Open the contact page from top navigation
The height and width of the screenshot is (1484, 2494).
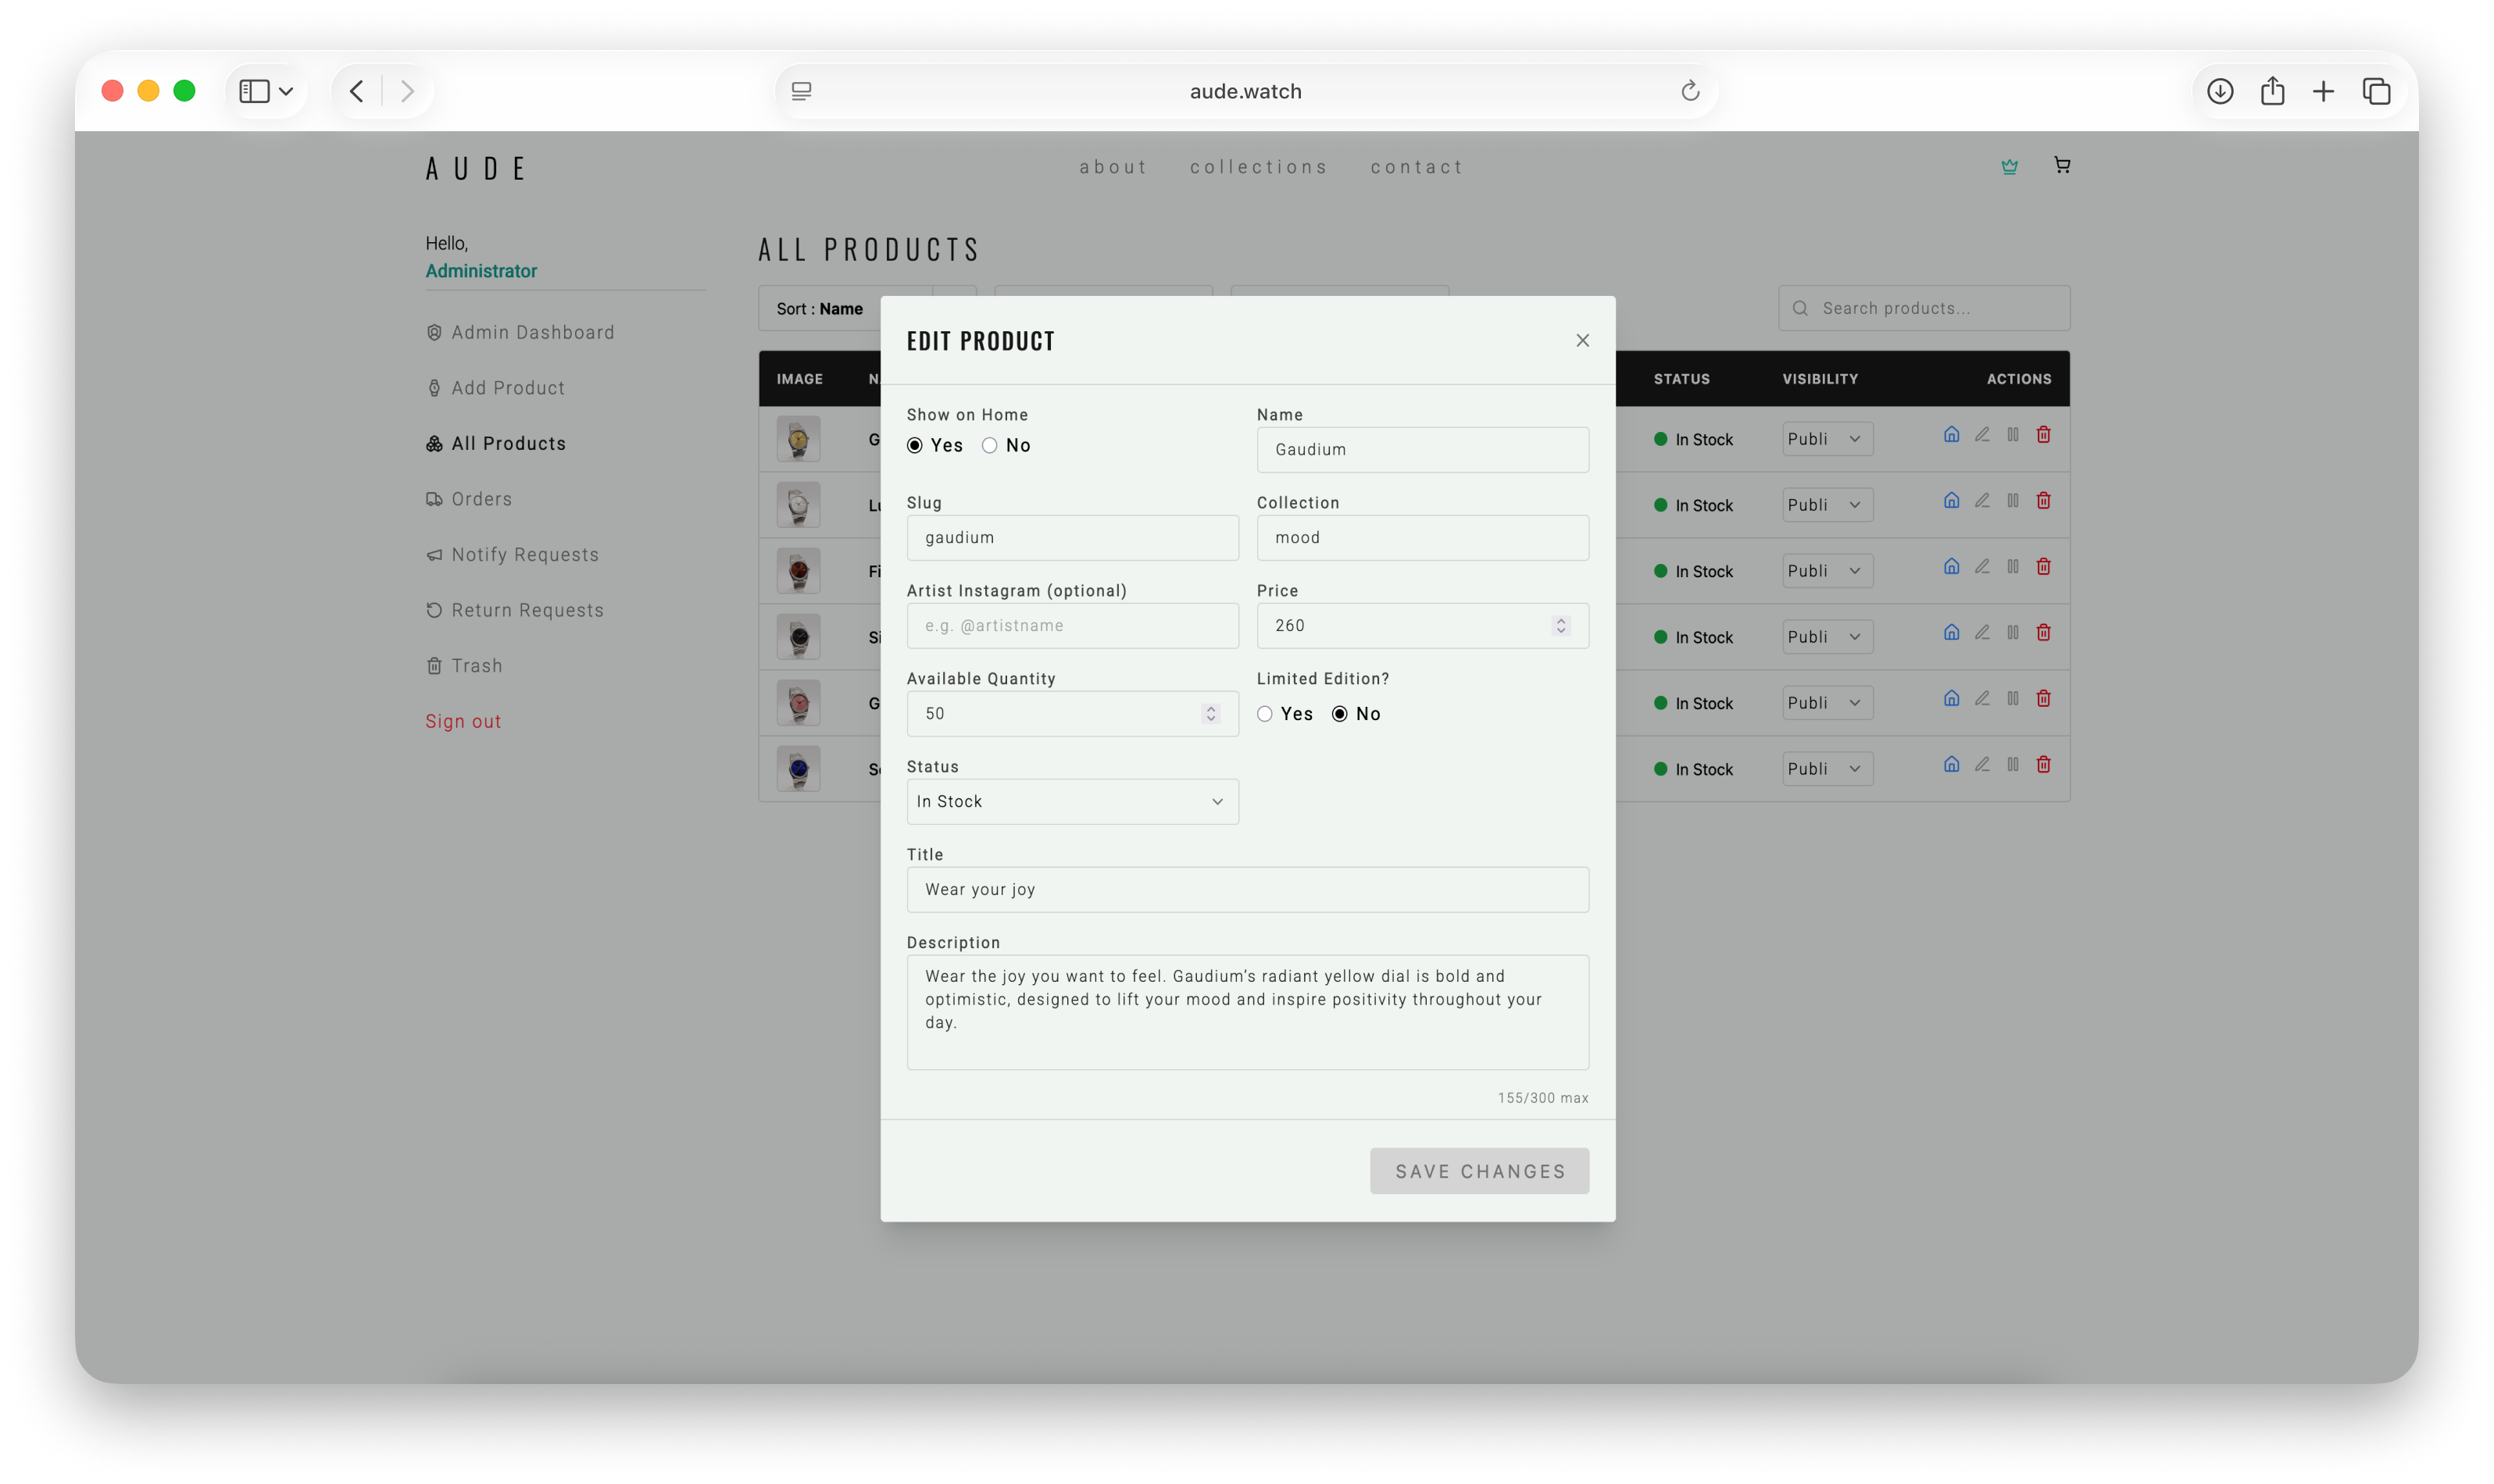click(1417, 166)
